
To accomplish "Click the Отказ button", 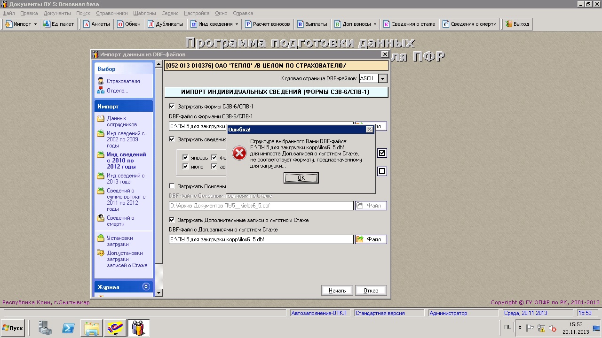I will click(371, 291).
